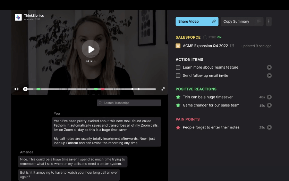The height and width of the screenshot is (181, 289).
Task: Play the 48 Min video recording
Action: (91, 49)
